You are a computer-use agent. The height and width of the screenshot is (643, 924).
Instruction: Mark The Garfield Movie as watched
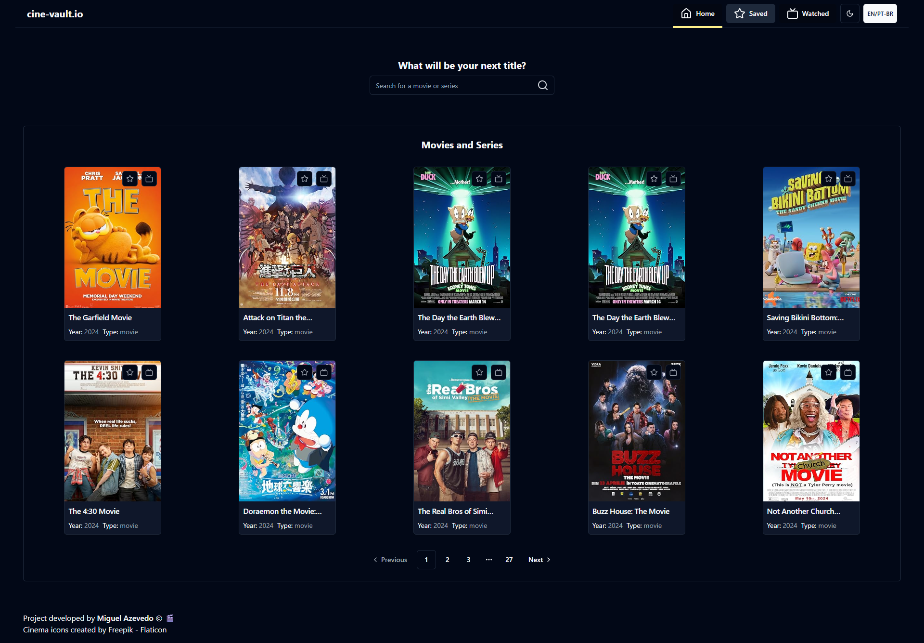(x=149, y=179)
